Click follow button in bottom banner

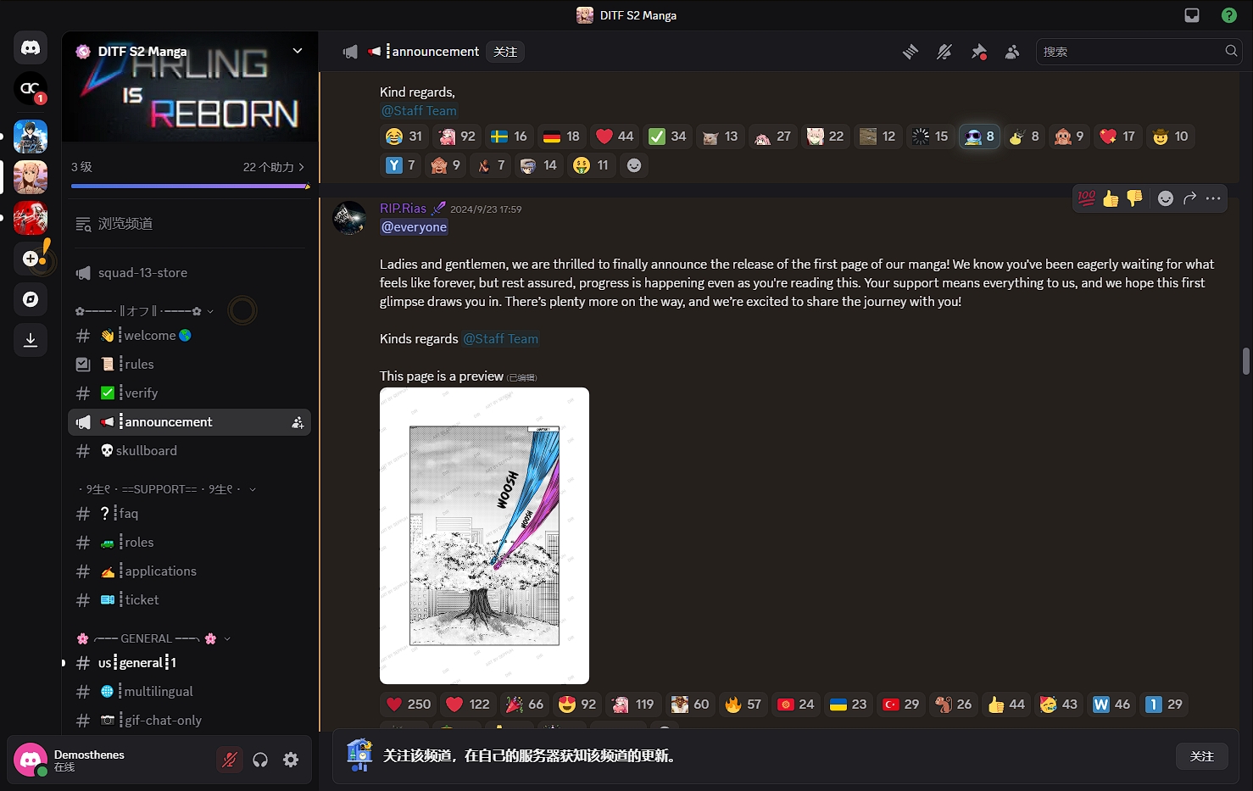point(1202,756)
